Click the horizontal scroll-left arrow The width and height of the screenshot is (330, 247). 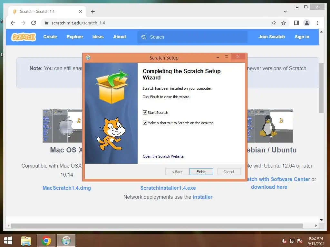tap(8, 225)
